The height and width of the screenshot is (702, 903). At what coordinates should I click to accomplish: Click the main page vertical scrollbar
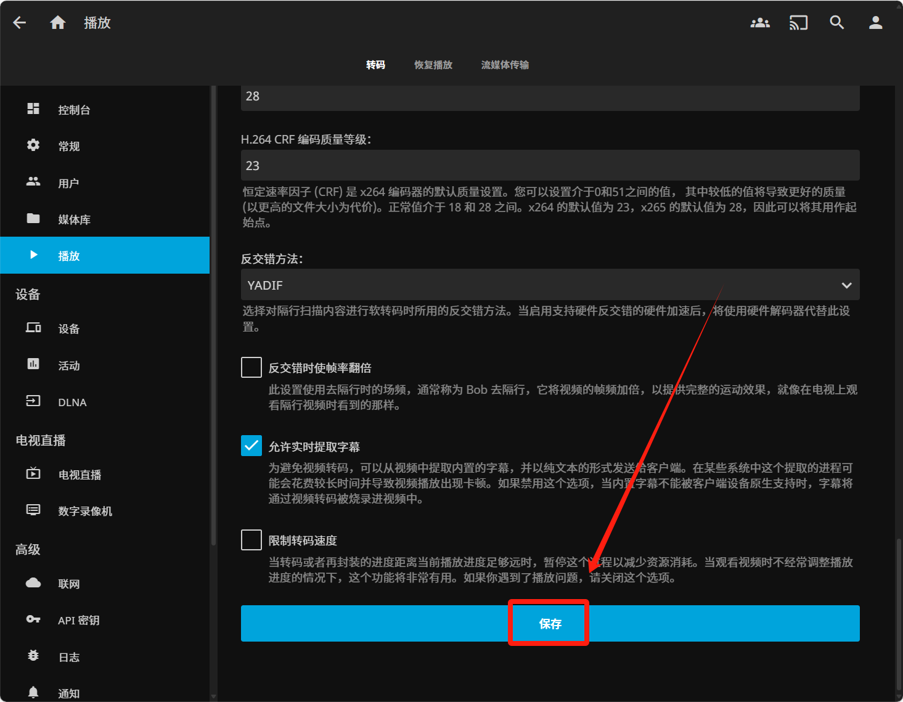click(899, 616)
